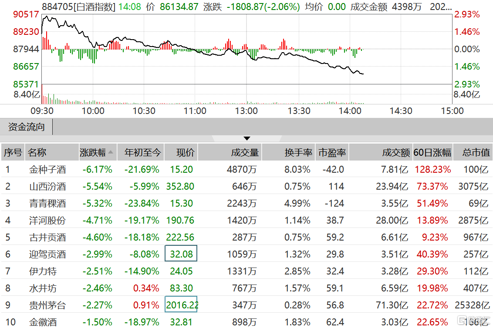Choose the 水井坊 stock name
Image resolution: width=493 pixels, height=328 pixels.
coord(43,288)
